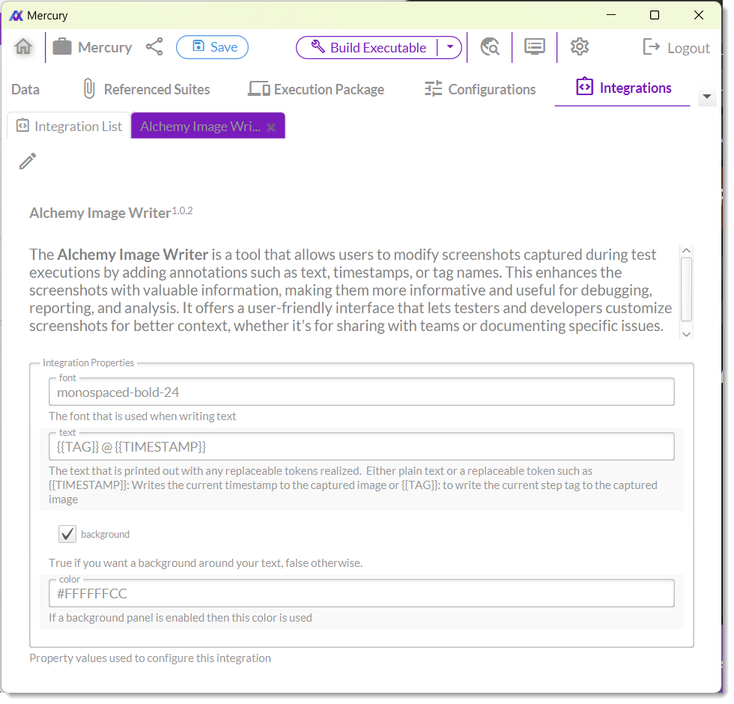
Task: Close the Alchemy Image Writer tab
Action: (271, 127)
